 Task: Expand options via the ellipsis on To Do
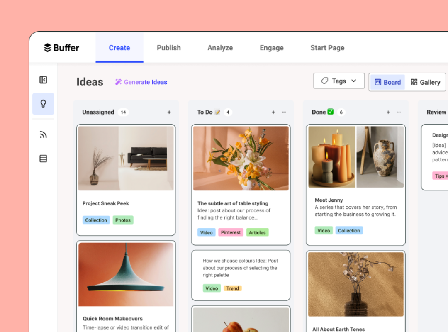pyautogui.click(x=283, y=112)
